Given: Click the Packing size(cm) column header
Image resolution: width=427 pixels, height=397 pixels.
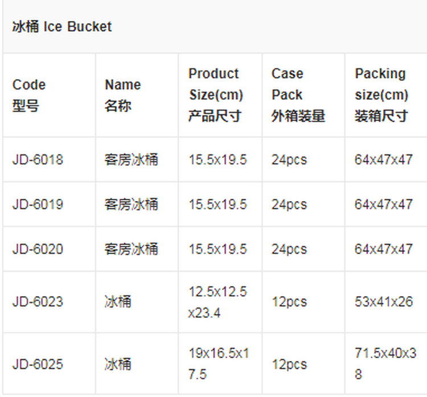Looking at the screenshot, I should (x=381, y=95).
